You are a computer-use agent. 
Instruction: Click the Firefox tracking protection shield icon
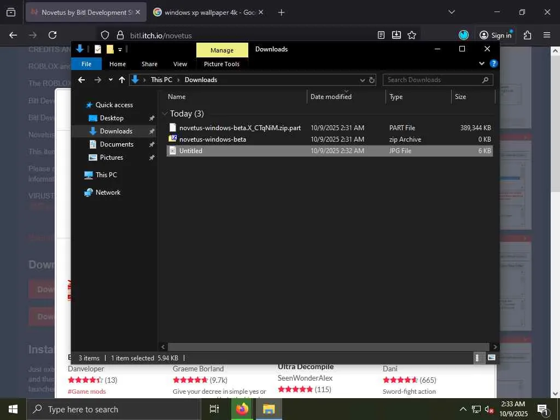coord(104,35)
